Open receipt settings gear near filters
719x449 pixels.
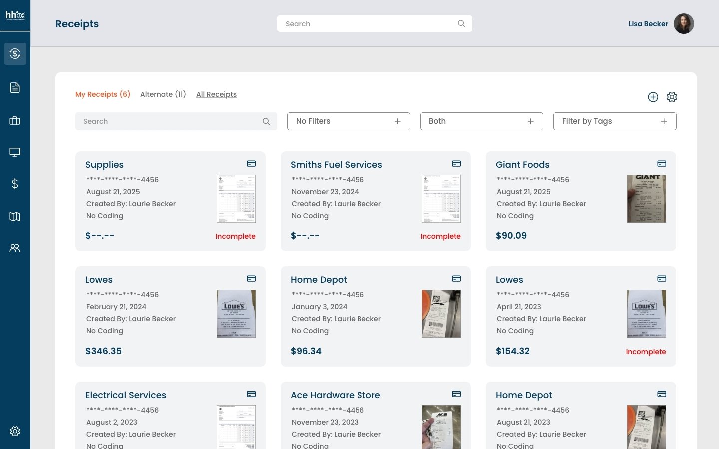pos(672,97)
